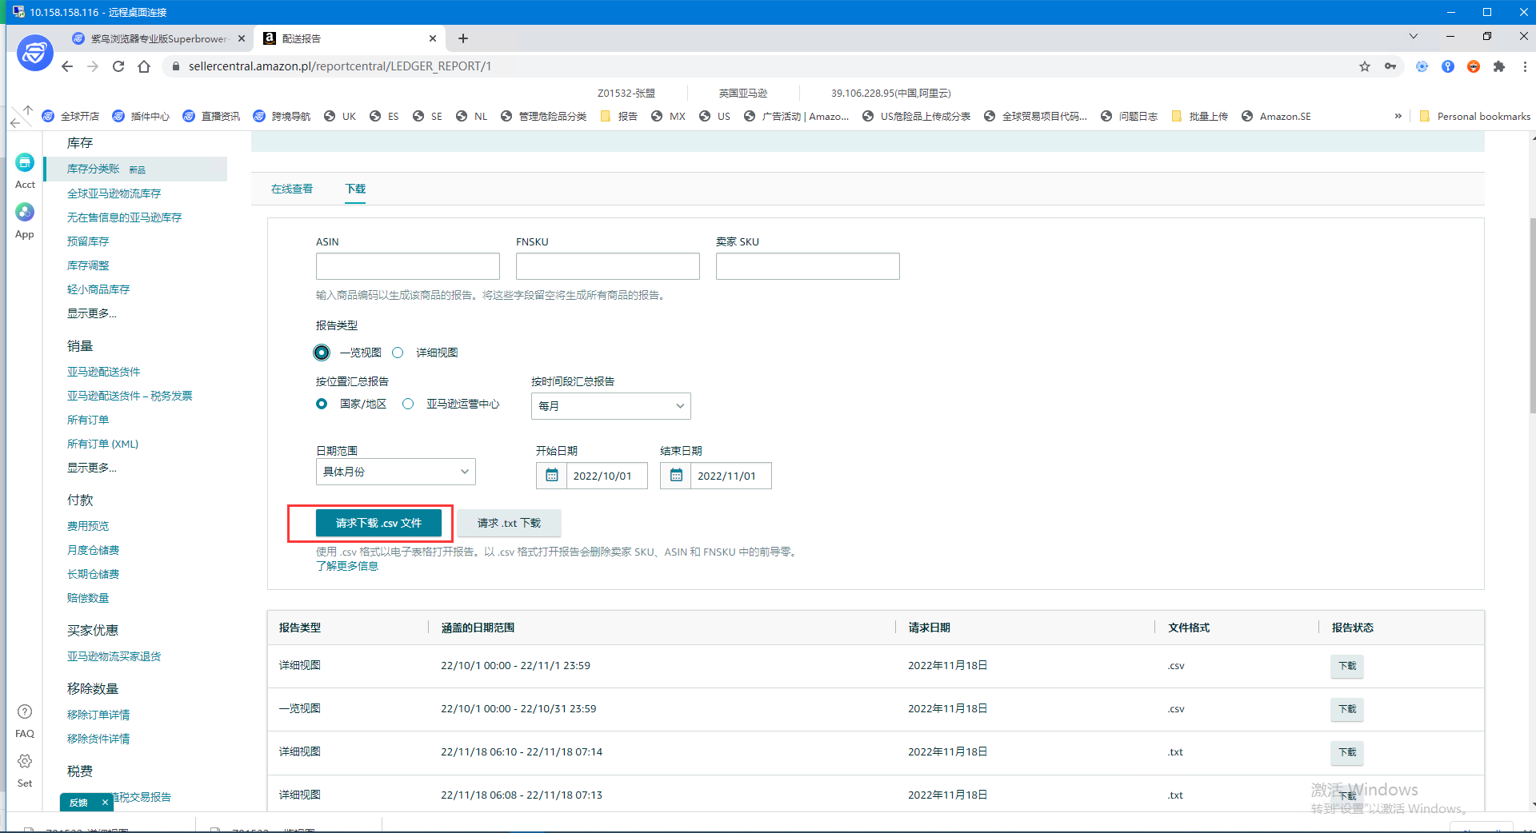Download the 22/10/1 - 22/10/31 一览视图 report
The image size is (1536, 833).
coord(1347,709)
